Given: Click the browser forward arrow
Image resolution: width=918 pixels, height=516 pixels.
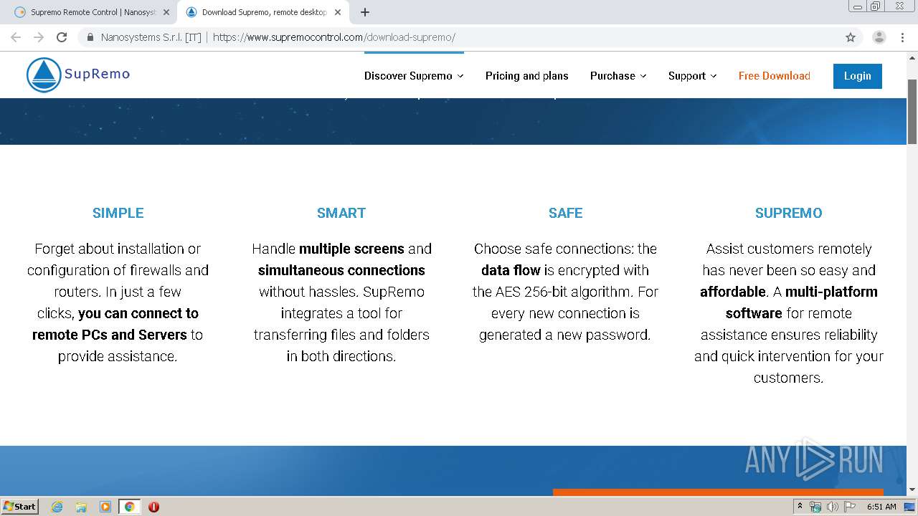Looking at the screenshot, I should point(39,37).
